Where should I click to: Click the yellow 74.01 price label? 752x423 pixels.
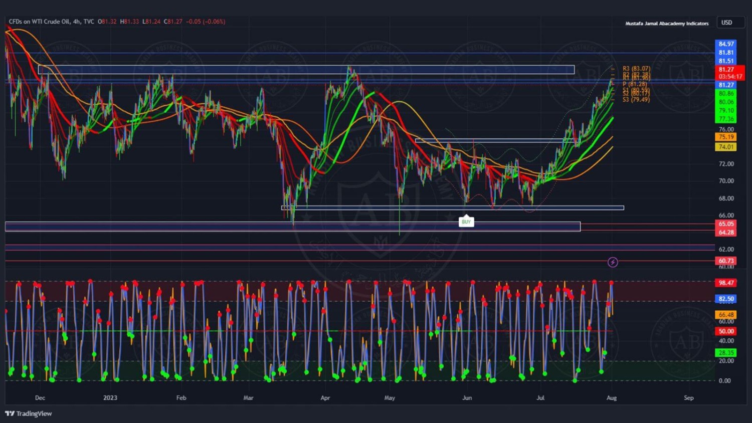[726, 147]
